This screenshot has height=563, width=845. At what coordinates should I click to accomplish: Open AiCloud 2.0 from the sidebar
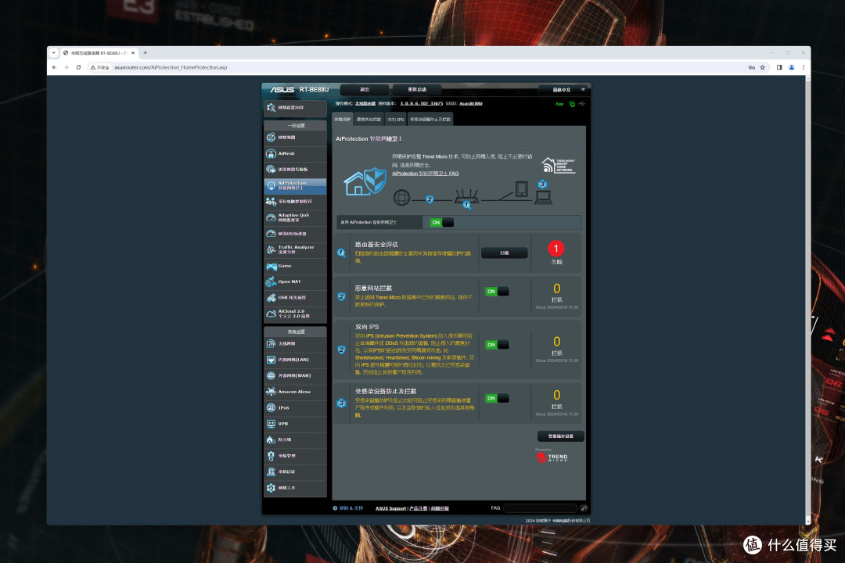coord(295,314)
